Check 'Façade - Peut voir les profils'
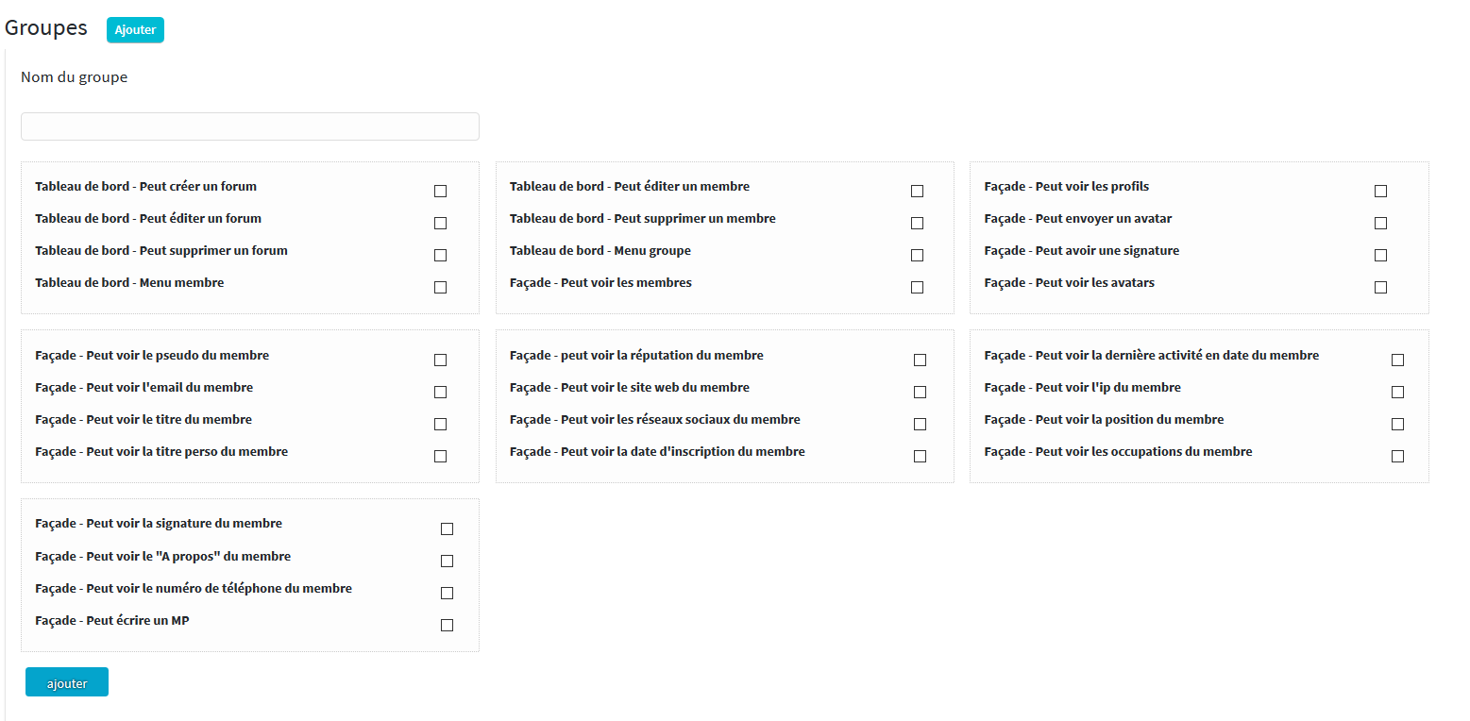Screen dimensions: 1470x721 coord(1380,192)
